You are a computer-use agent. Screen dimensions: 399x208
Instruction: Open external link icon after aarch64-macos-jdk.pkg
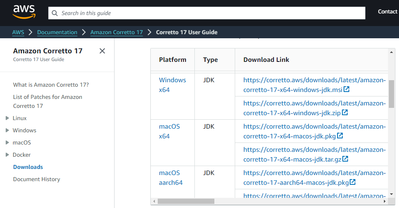pyautogui.click(x=353, y=182)
